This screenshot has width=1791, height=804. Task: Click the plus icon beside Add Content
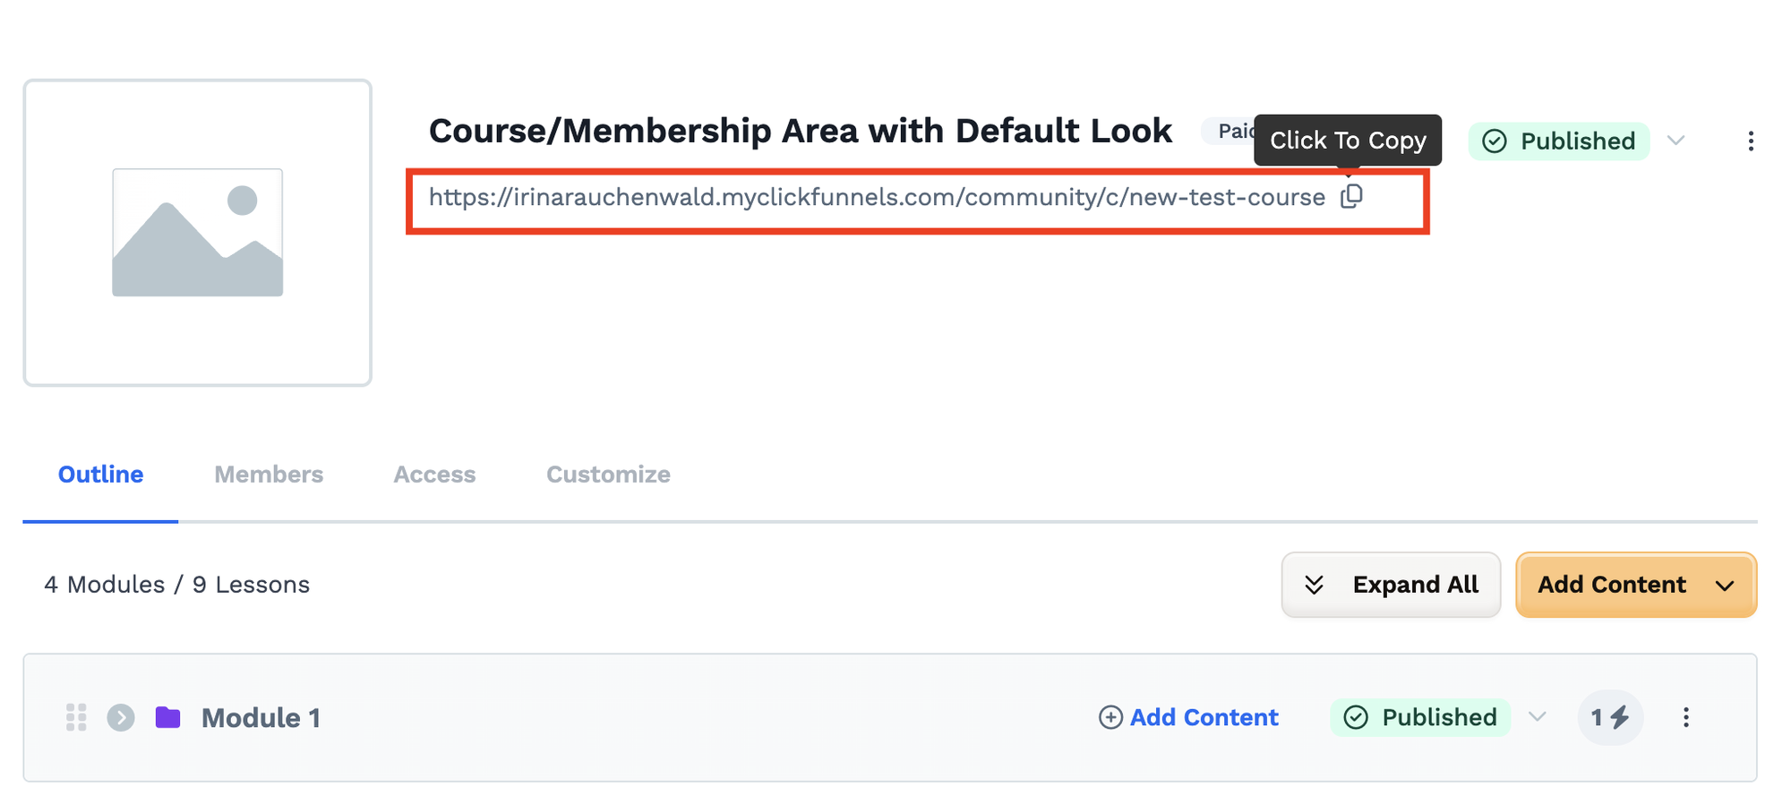coord(1110,717)
